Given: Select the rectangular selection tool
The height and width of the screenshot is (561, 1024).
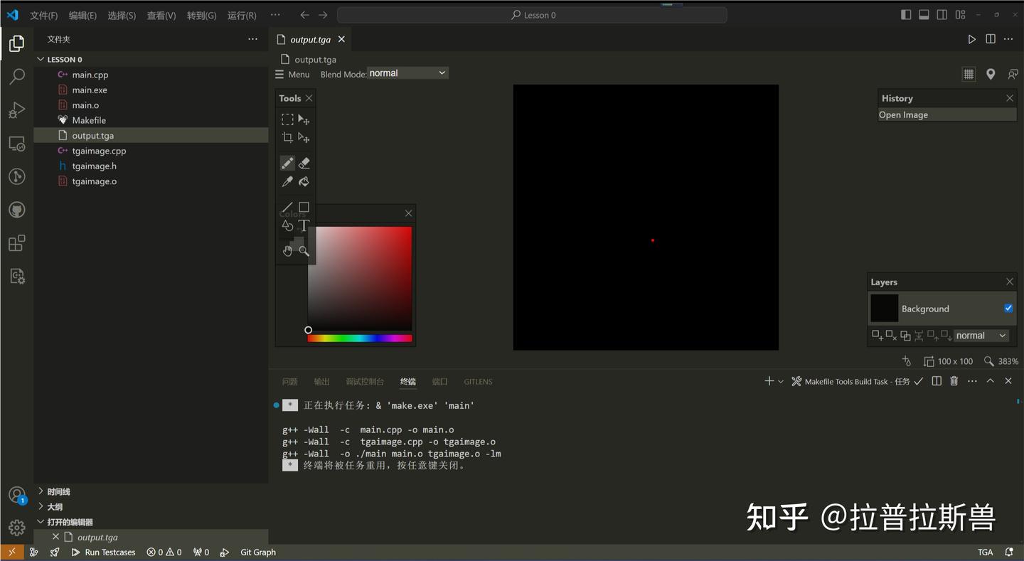Looking at the screenshot, I should coord(287,119).
